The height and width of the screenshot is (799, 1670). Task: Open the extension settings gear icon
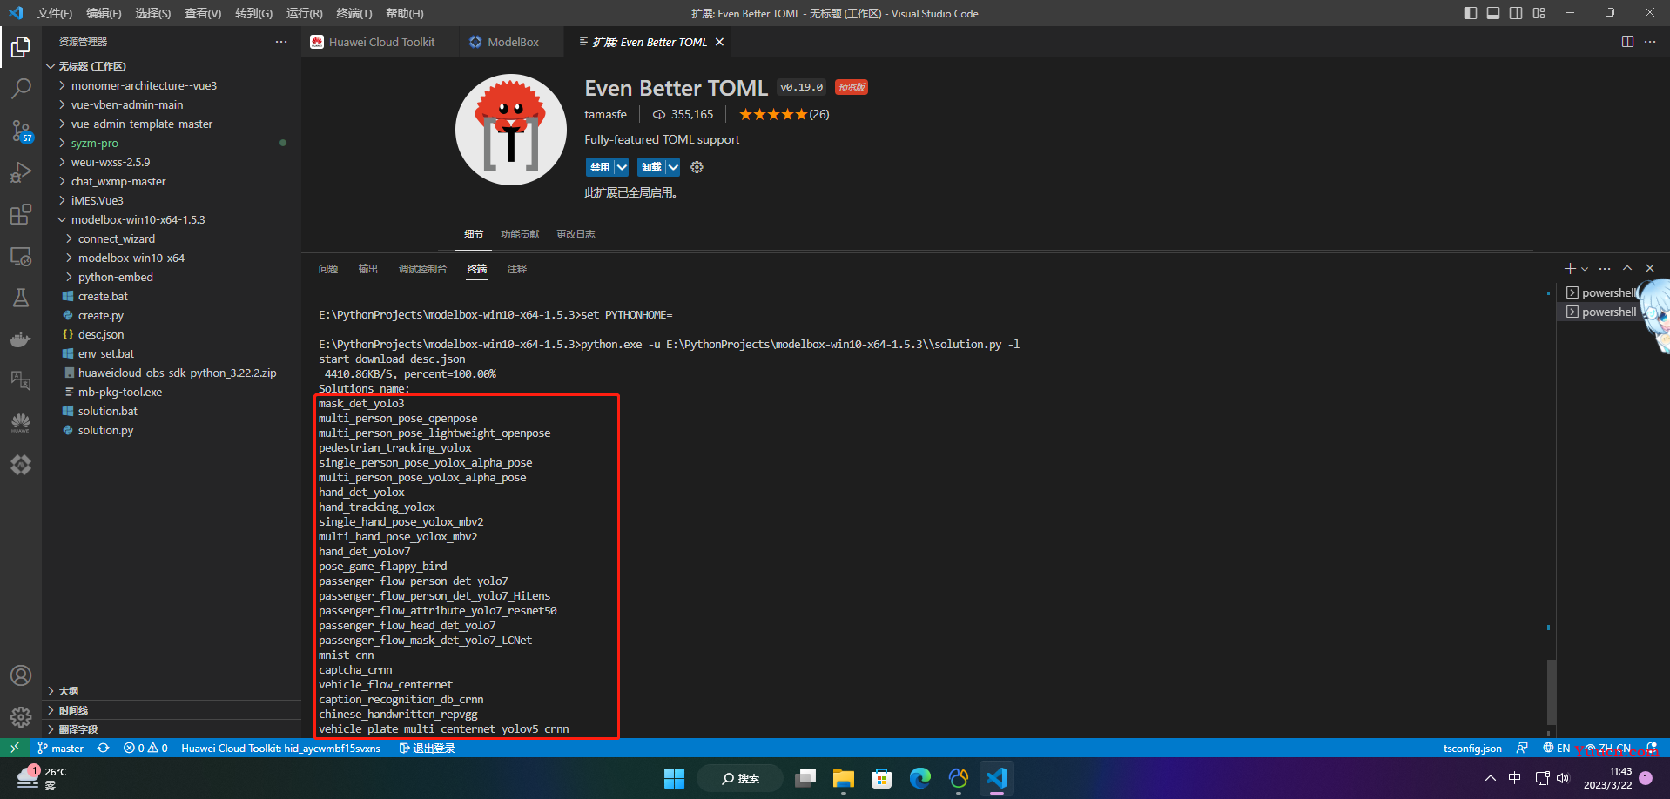point(697,167)
